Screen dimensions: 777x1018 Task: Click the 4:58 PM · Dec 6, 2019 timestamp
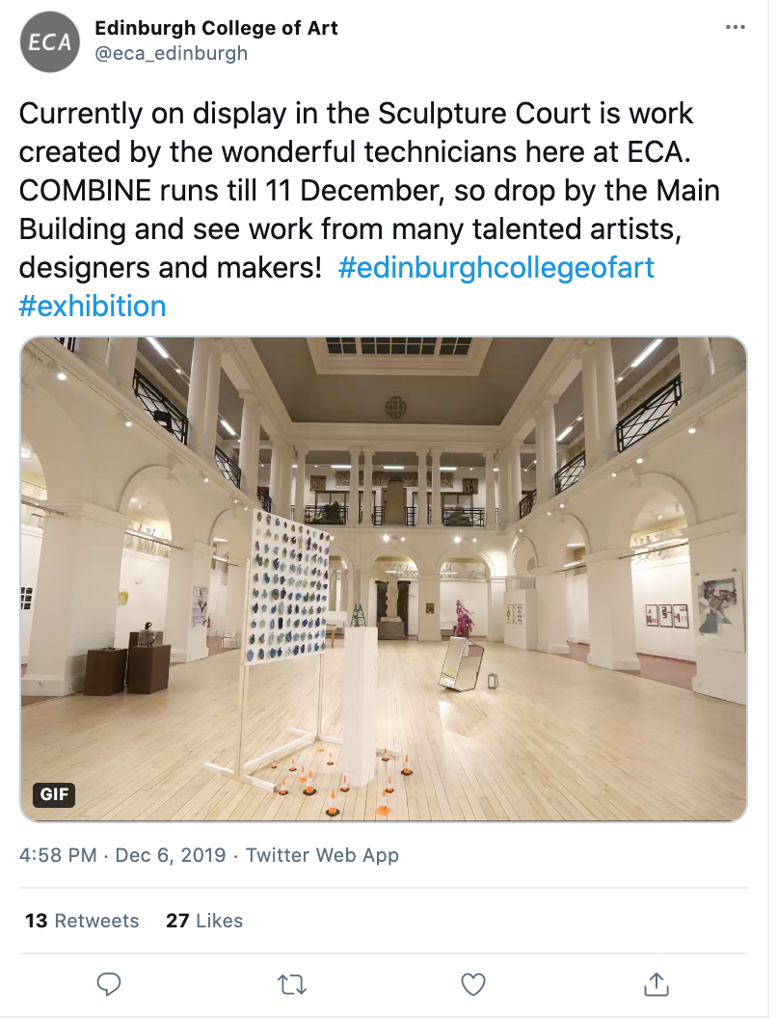pyautogui.click(x=122, y=855)
